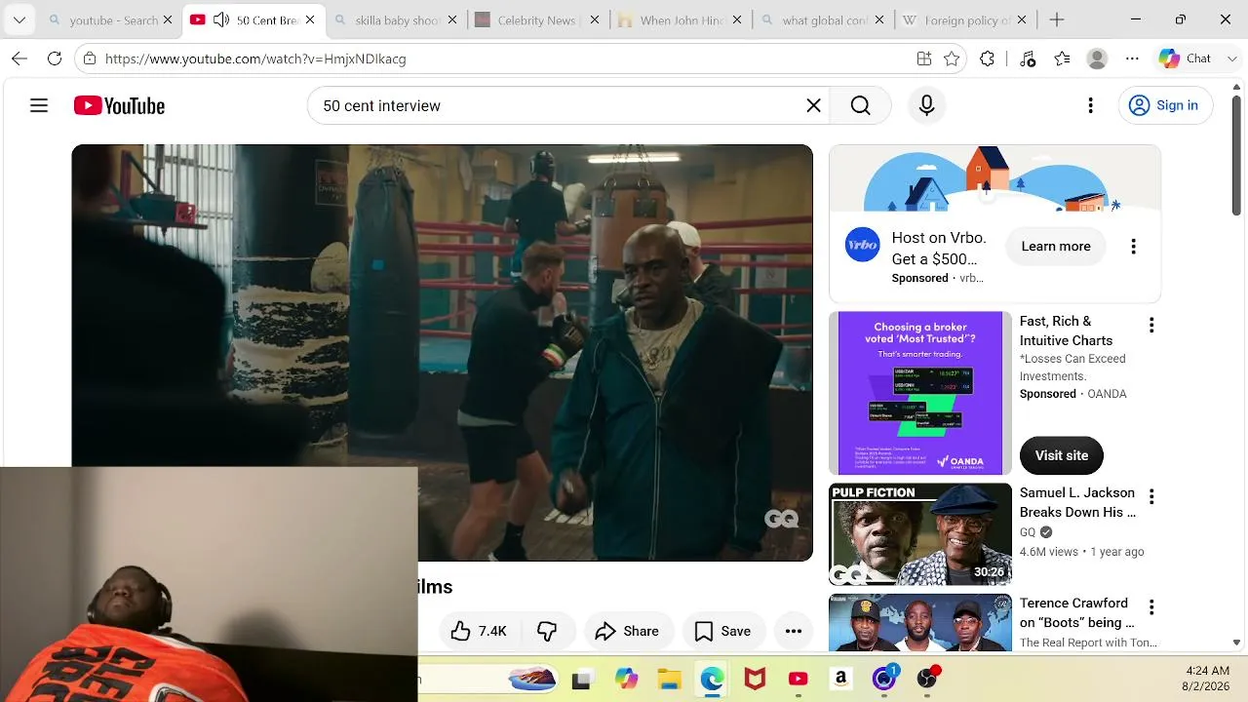Go to the YouTube home logo
This screenshot has height=702, width=1248.
tap(119, 105)
